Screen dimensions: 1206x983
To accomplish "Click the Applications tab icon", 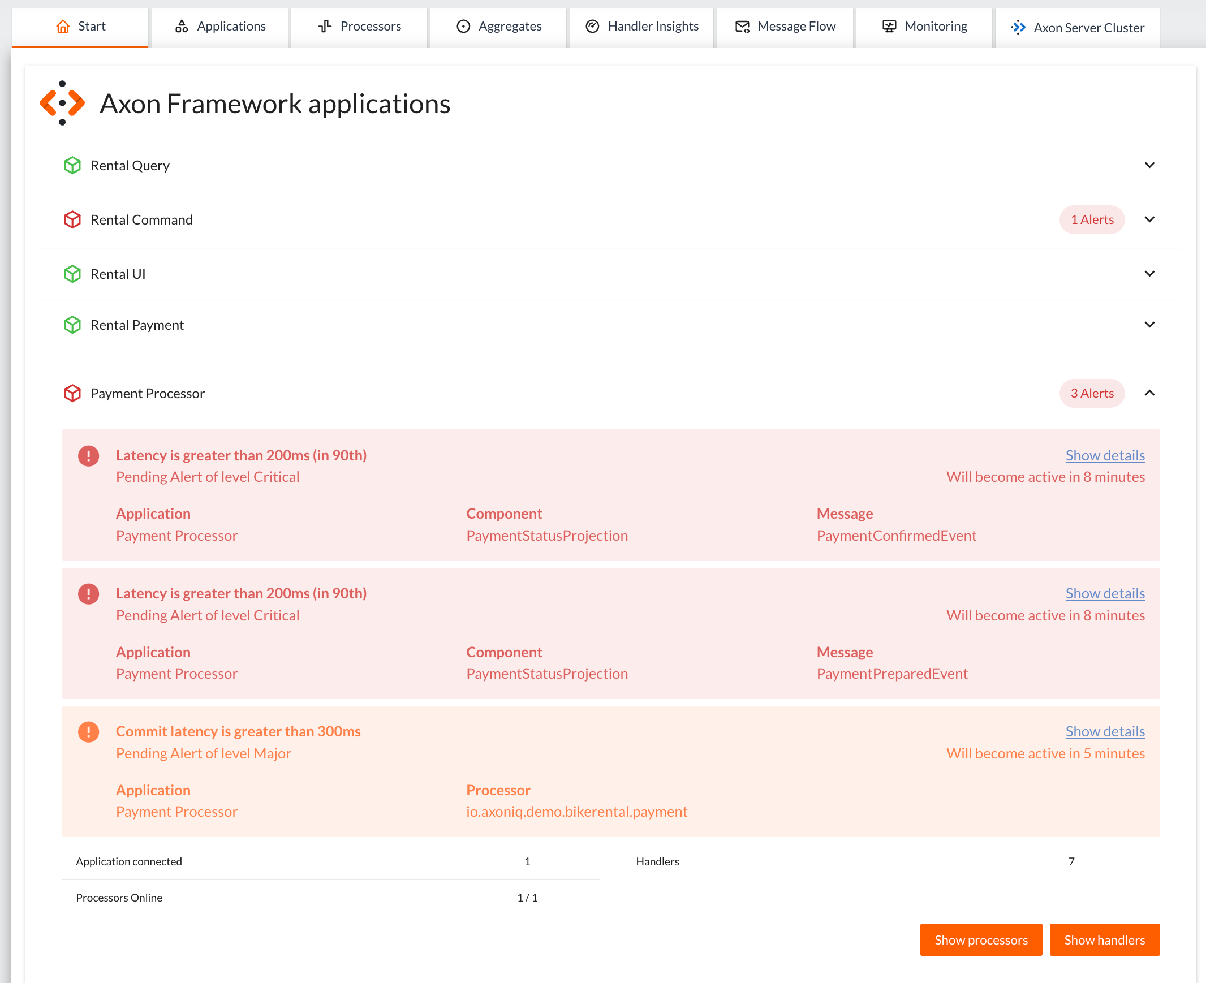I will pos(181,27).
